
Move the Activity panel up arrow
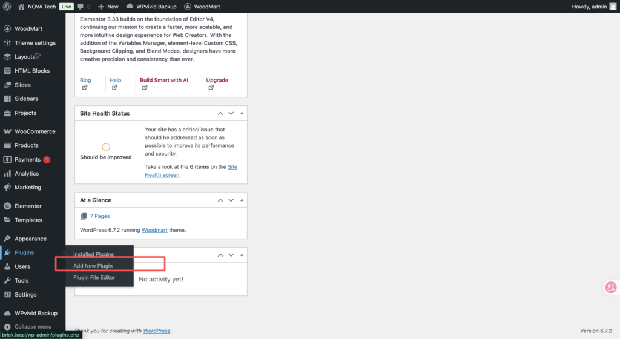(220, 255)
